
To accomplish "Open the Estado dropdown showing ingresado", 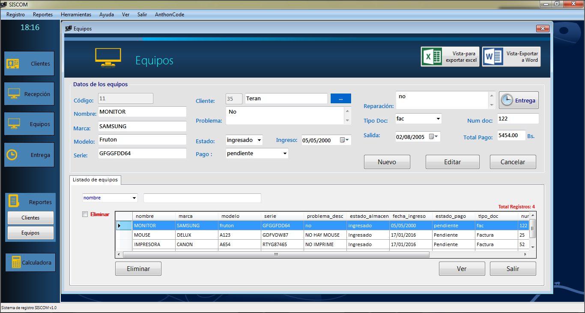I will point(260,140).
